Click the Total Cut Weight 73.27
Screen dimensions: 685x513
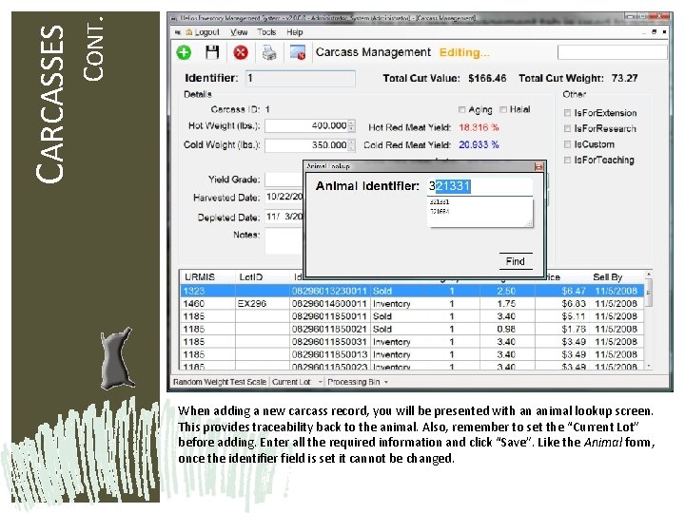point(624,79)
